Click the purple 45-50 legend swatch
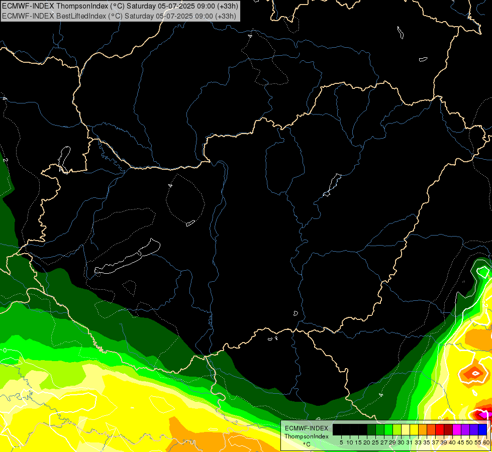Screen dimensions: 492x452 tap(465, 430)
